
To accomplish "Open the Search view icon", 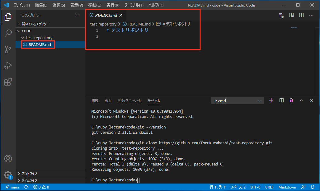I will (x=8, y=33).
